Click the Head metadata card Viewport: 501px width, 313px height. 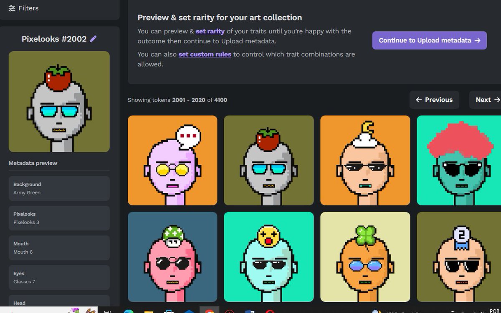(59, 301)
